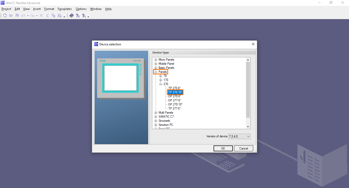Open the Options menu
Viewport: 349px width, 188px height.
pyautogui.click(x=81, y=9)
